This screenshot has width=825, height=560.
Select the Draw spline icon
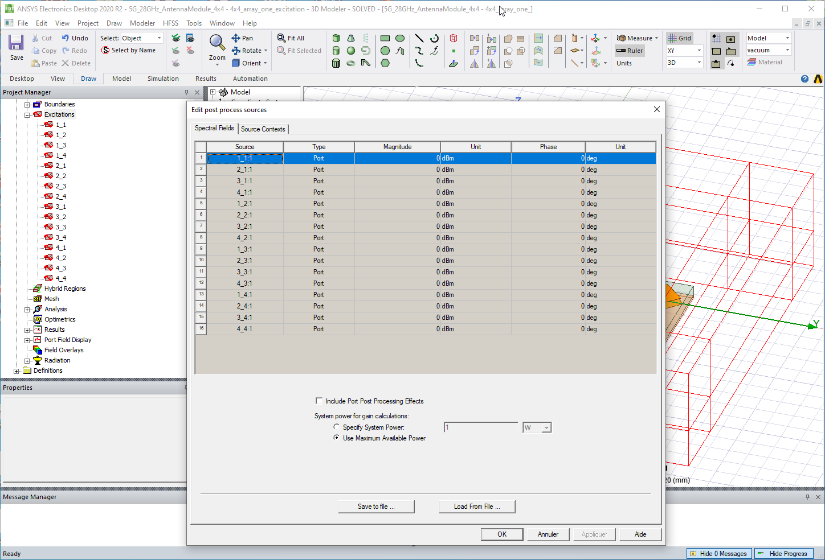pos(419,51)
